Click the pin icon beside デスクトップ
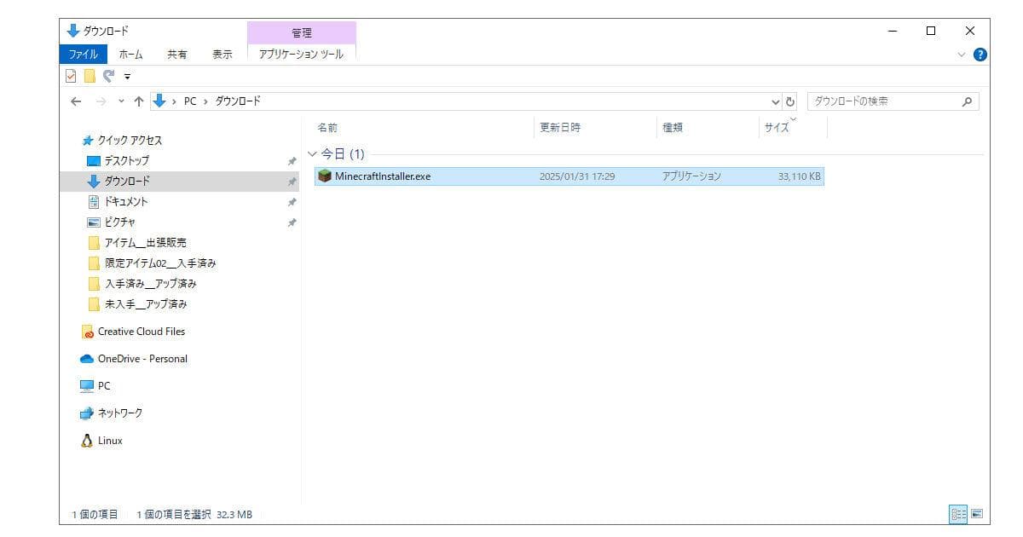Screen dimensions: 1023x537 click(292, 161)
